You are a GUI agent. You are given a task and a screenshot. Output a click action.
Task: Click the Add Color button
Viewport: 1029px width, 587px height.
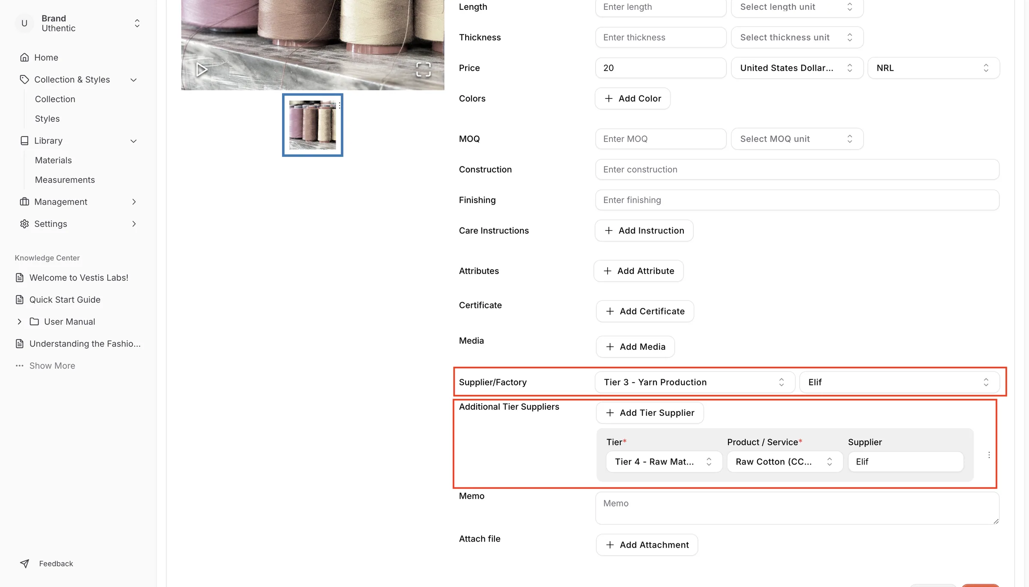[x=632, y=98]
